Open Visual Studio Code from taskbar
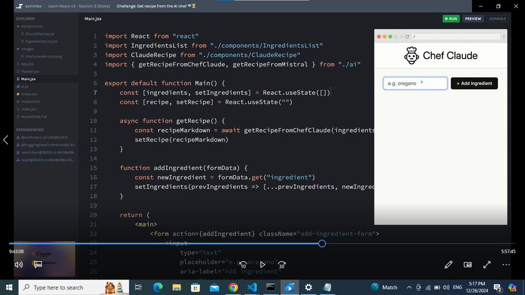 click(252, 287)
